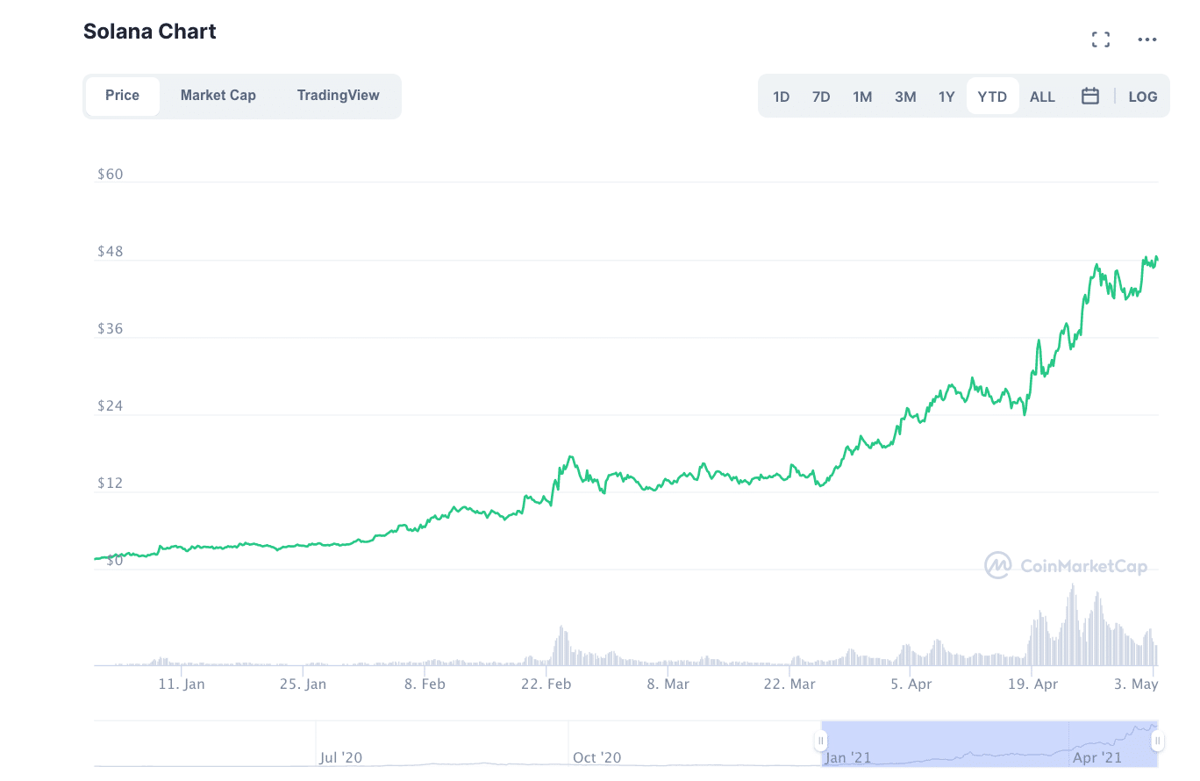Screen dimensions: 1200x781
Task: Select the 1M time range
Action: click(862, 97)
